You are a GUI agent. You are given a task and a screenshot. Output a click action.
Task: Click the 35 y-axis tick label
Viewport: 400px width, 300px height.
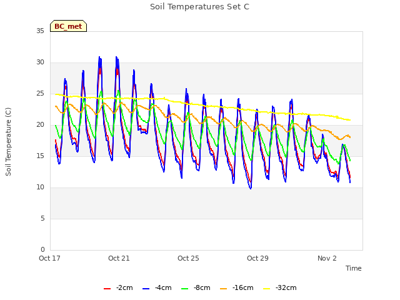click(40, 31)
